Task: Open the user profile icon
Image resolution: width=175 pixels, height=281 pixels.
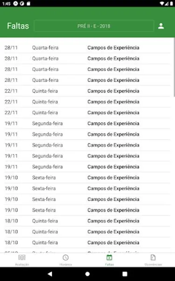Action: pos(161,26)
